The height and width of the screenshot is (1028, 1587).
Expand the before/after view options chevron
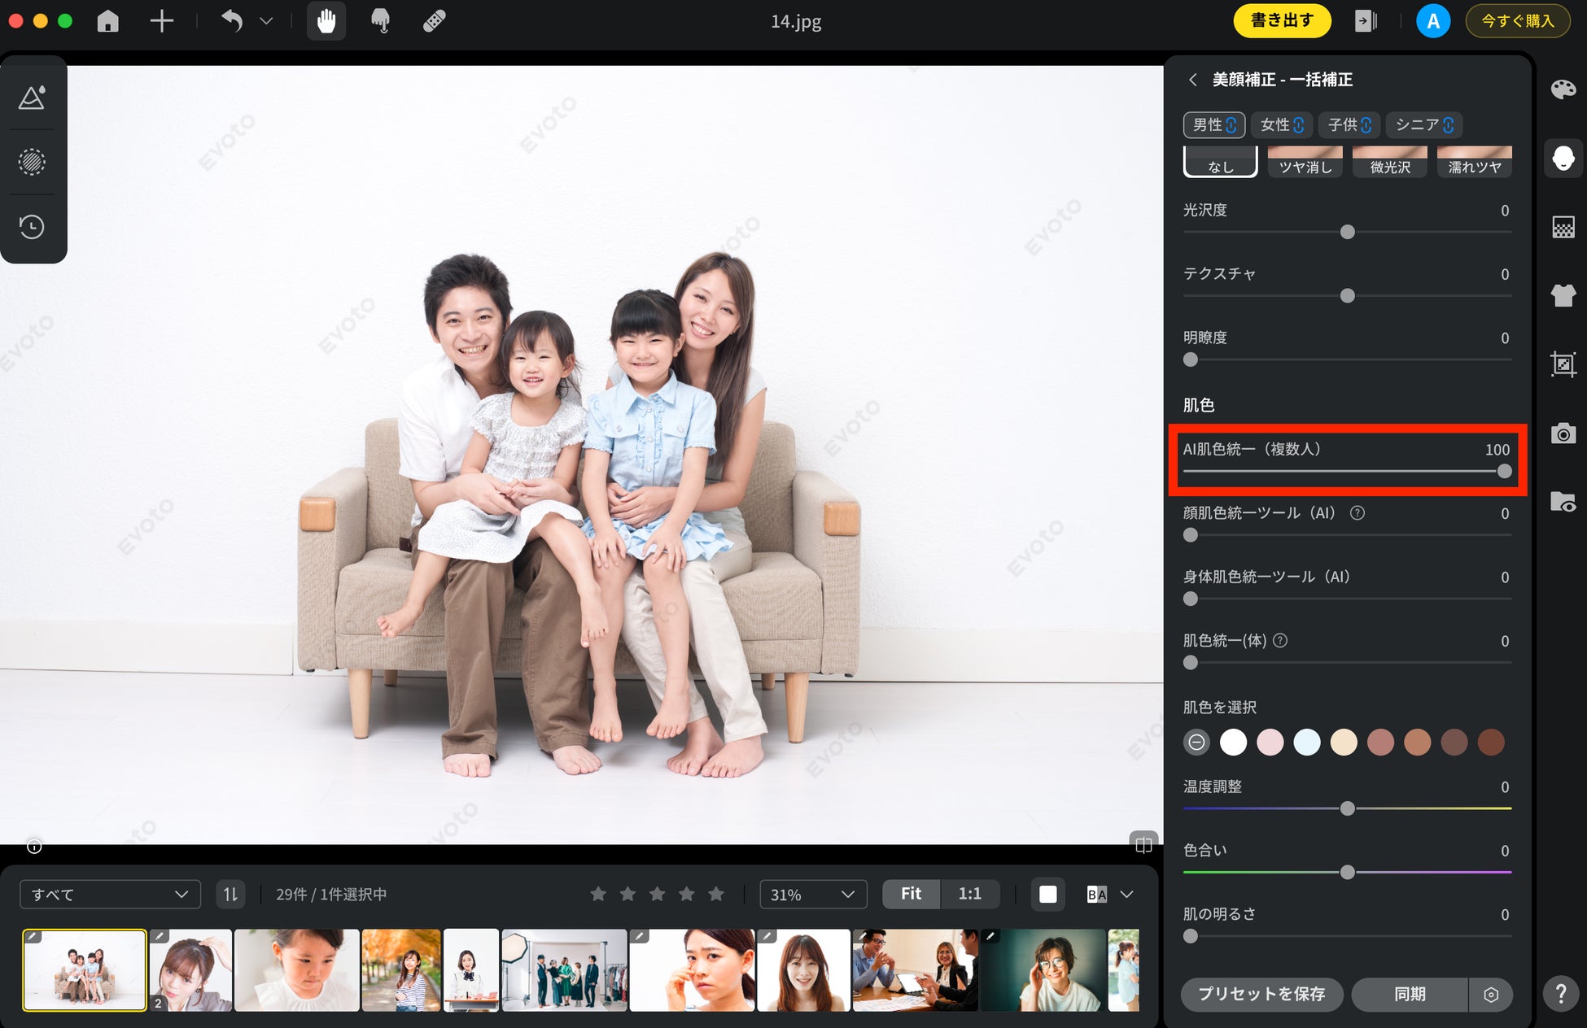[x=1127, y=895]
